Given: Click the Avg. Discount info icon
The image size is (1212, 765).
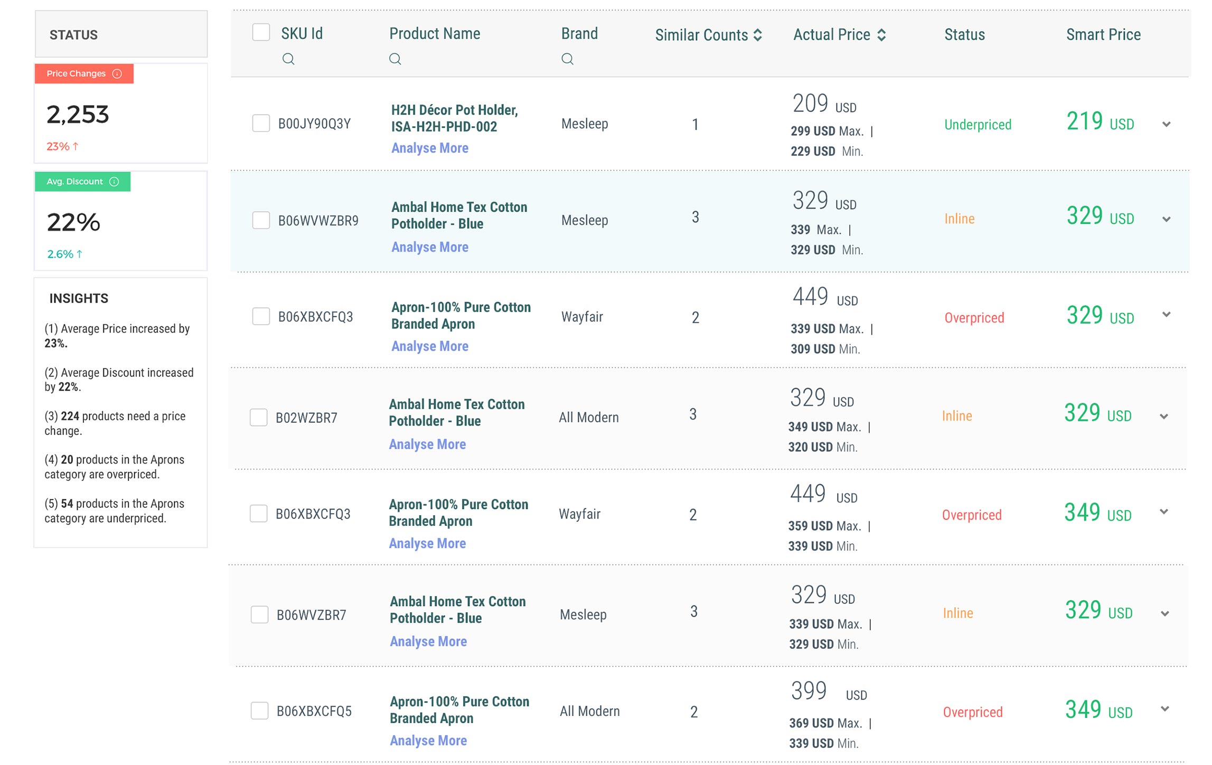Looking at the screenshot, I should click(114, 182).
